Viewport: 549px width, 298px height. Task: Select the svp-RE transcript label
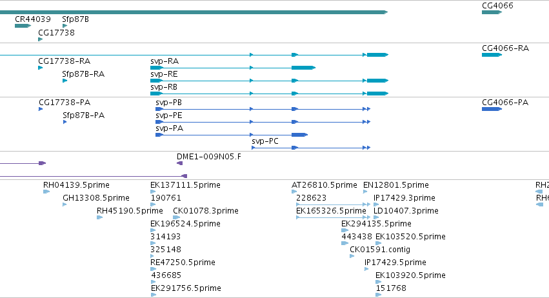click(164, 74)
